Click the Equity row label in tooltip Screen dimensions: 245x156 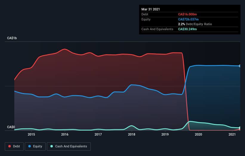coord(146,19)
